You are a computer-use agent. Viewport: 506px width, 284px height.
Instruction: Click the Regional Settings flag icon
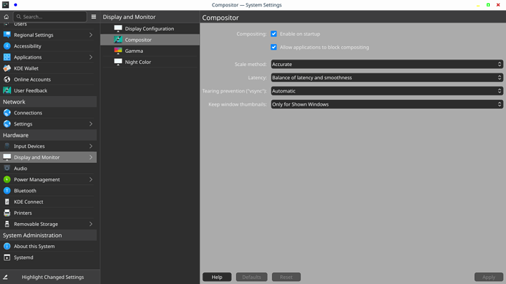7,35
